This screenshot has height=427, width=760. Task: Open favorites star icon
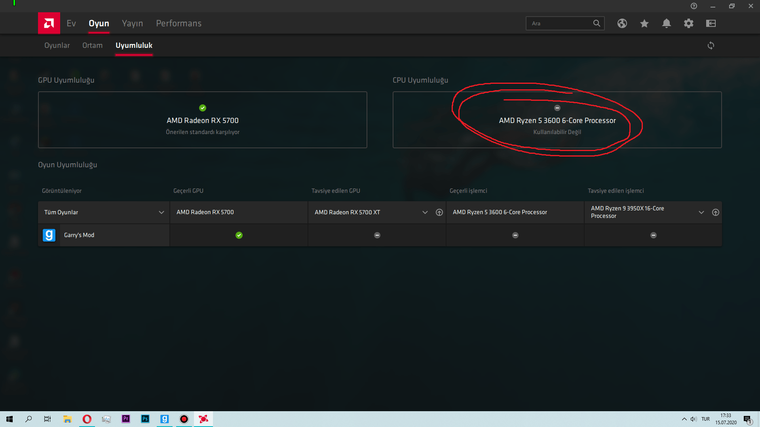point(644,23)
